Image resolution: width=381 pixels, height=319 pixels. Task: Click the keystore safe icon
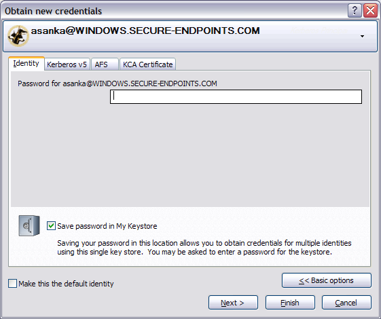tap(29, 225)
